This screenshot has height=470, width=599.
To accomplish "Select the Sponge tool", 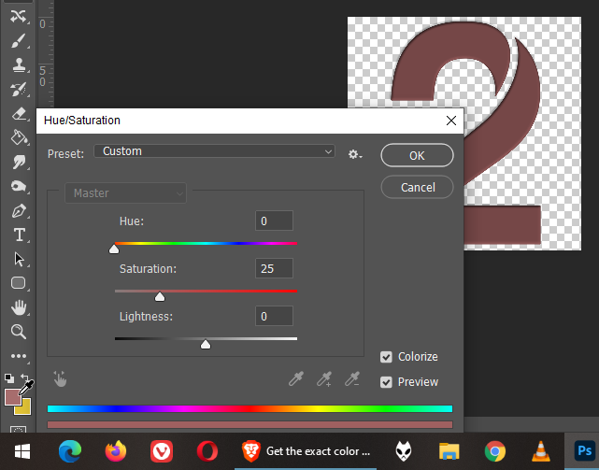I will pyautogui.click(x=19, y=186).
